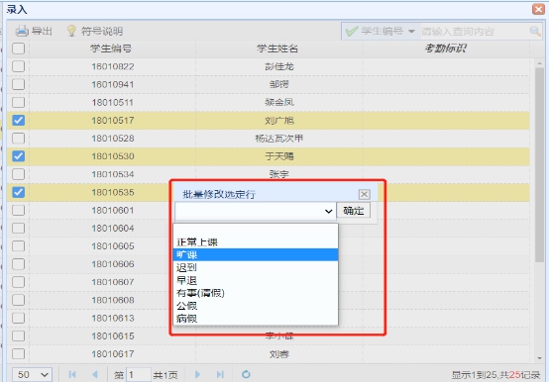Close the 批量修改选定行 popup
Viewport: 549px width, 382px height.
click(x=364, y=194)
